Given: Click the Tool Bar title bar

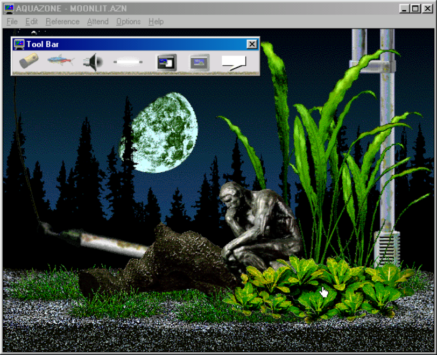Looking at the screenshot, I should (135, 44).
